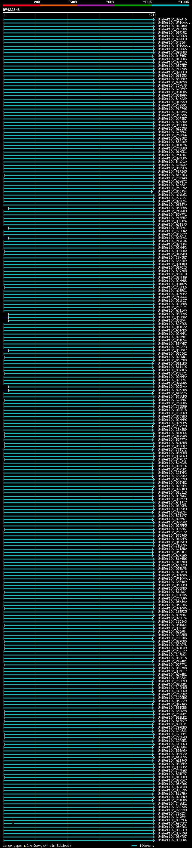The image size is (192, 848).
Task: Select the UniRef100_Q5GM06 label
Action: click(172, 314)
